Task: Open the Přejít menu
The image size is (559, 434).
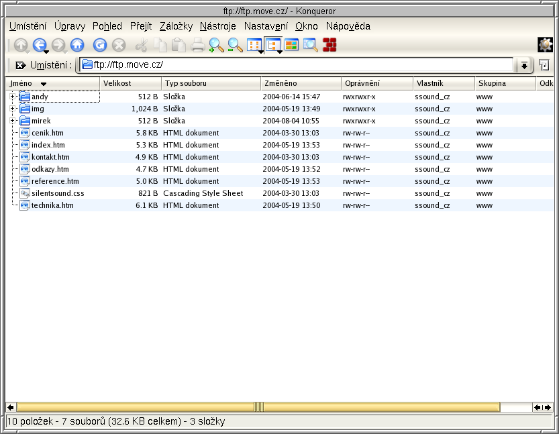Action: pyautogui.click(x=141, y=26)
